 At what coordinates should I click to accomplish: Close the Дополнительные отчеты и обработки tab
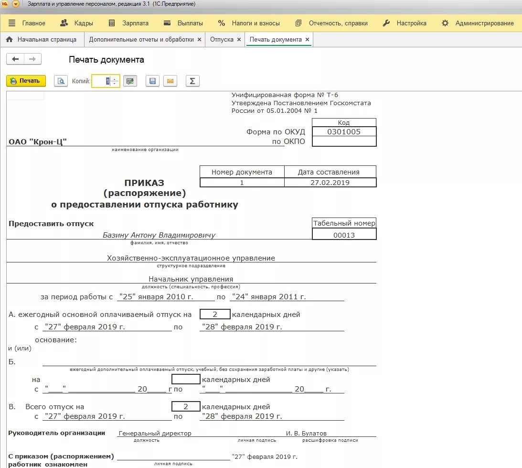pyautogui.click(x=200, y=39)
